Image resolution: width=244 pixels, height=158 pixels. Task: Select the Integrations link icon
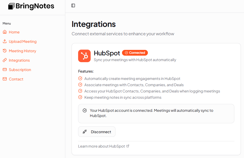(x=4, y=60)
